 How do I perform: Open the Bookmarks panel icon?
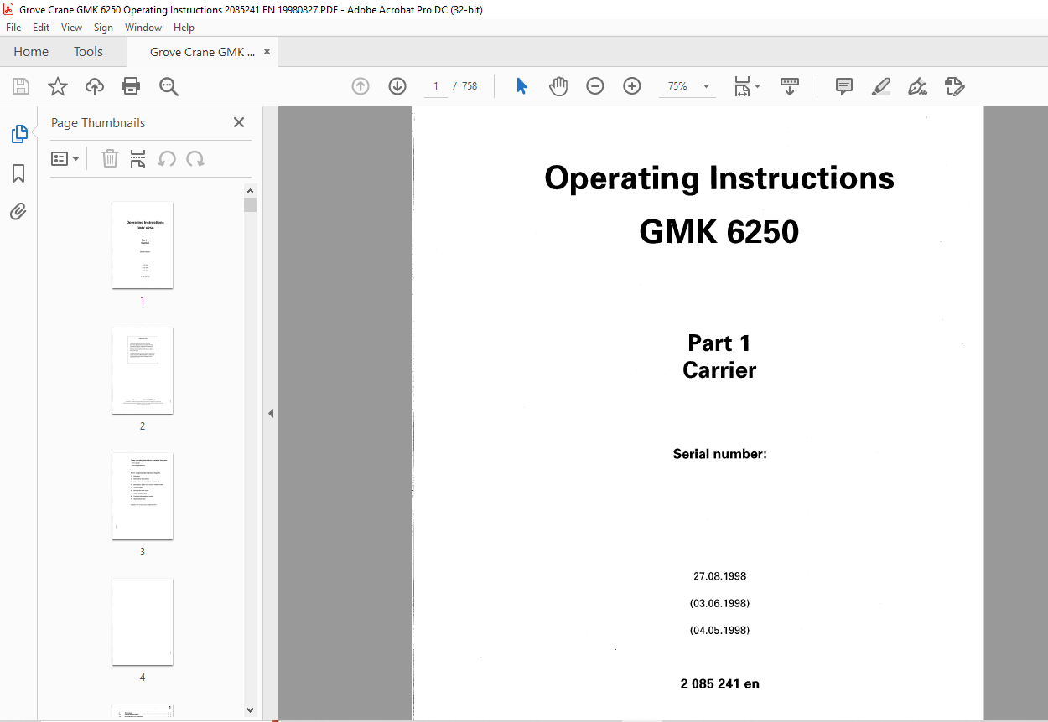point(18,173)
